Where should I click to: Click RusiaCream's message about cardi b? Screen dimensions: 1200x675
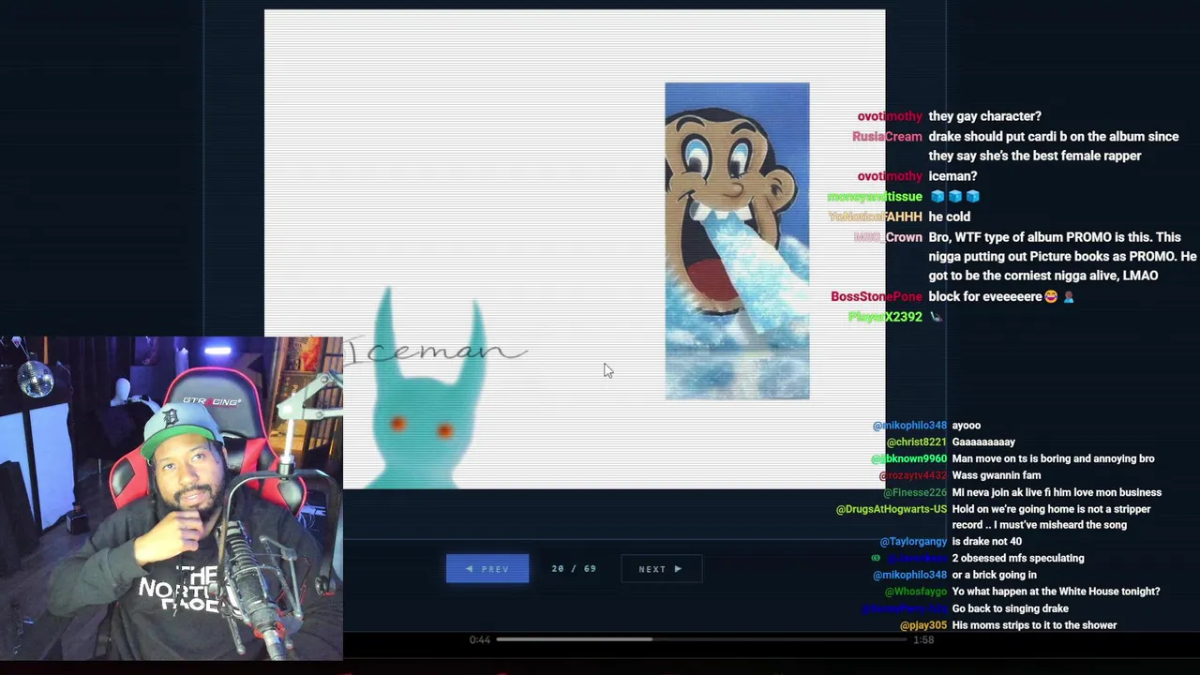pos(1054,146)
